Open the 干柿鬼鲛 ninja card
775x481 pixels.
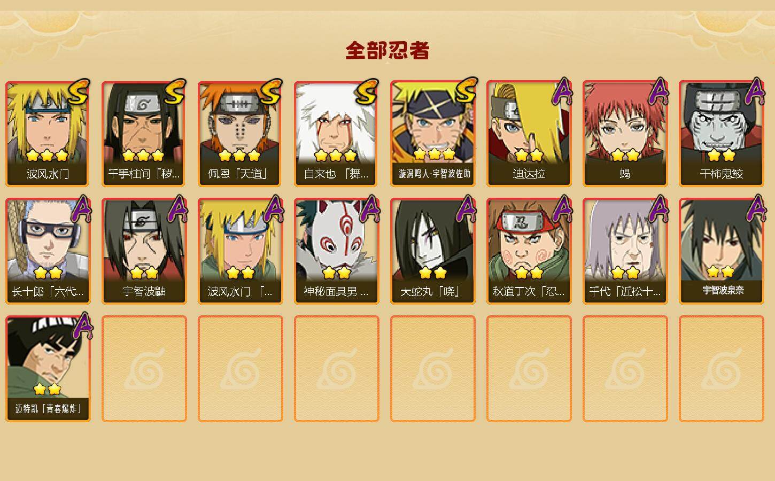click(721, 134)
